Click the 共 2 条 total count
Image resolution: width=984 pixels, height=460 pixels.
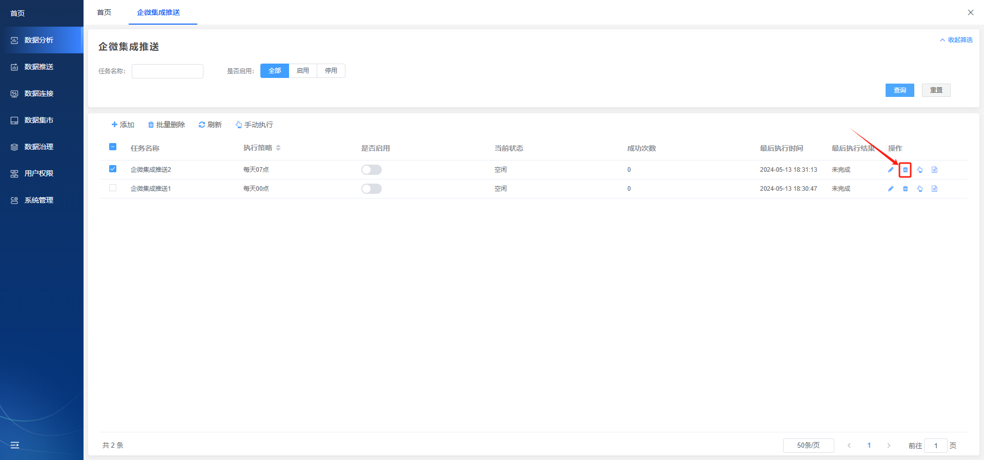tap(113, 445)
